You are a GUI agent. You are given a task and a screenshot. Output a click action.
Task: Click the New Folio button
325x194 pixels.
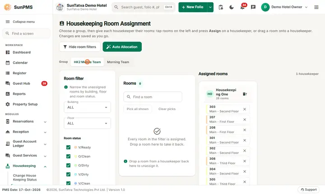[x=193, y=7]
